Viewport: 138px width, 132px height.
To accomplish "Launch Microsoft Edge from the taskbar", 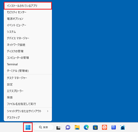I will pyautogui.click(x=86, y=127).
